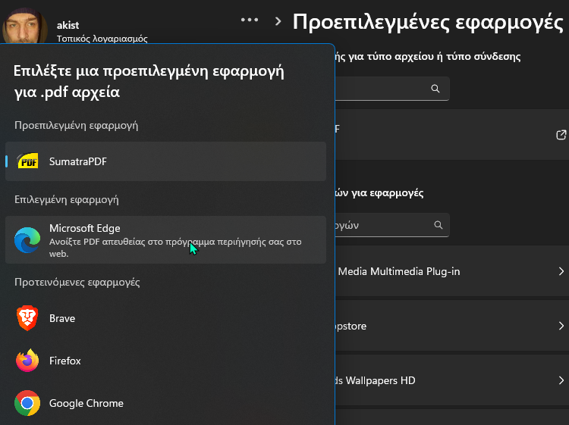The height and width of the screenshot is (425, 569).
Task: Choose Brave from suggested apps
Action: (x=165, y=318)
